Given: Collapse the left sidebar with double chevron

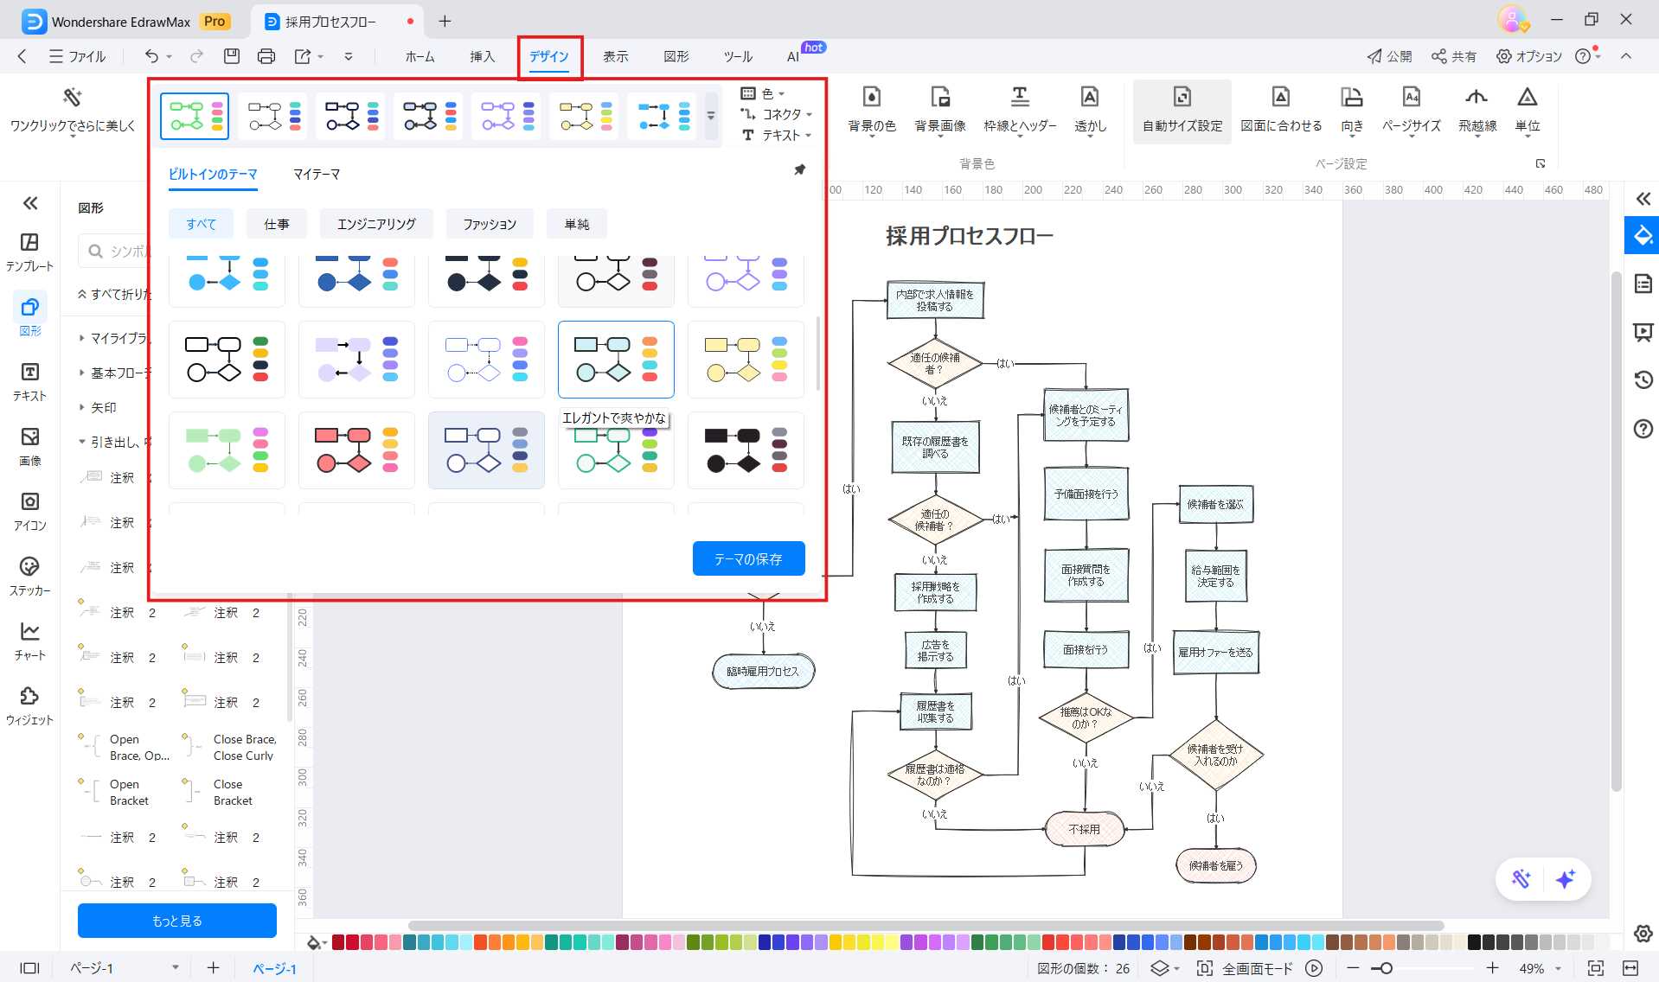Looking at the screenshot, I should pos(30,203).
